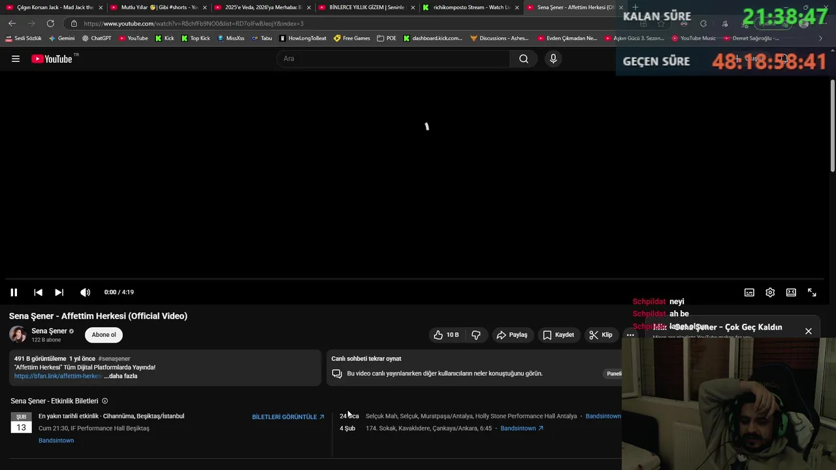Open dashboard.kick.com bookmark

coord(432,39)
